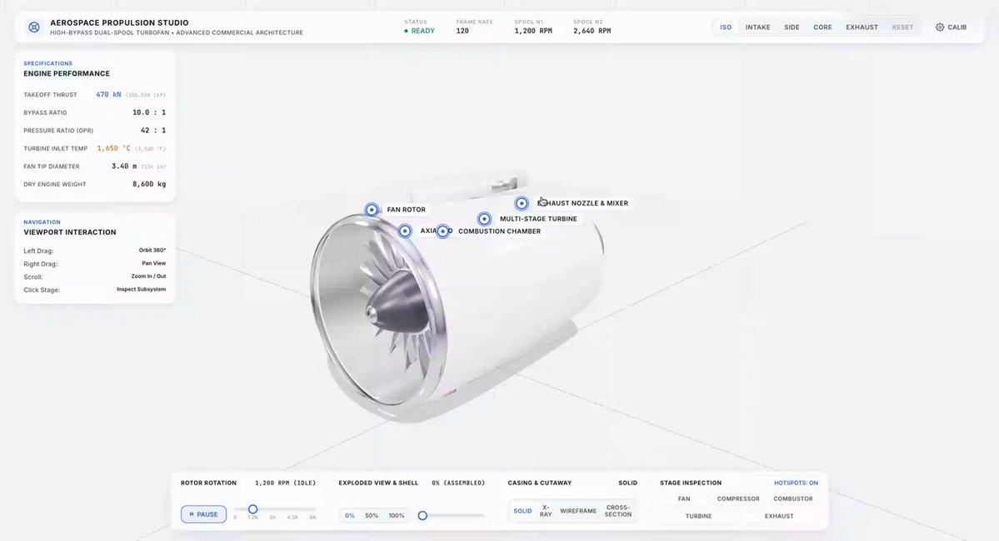The width and height of the screenshot is (999, 541).
Task: Switch to the EXHAUST camera view
Action: 862,27
